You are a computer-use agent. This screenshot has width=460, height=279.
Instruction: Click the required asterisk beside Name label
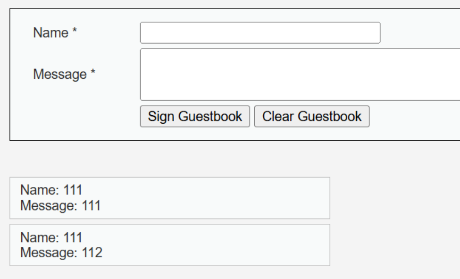[75, 33]
